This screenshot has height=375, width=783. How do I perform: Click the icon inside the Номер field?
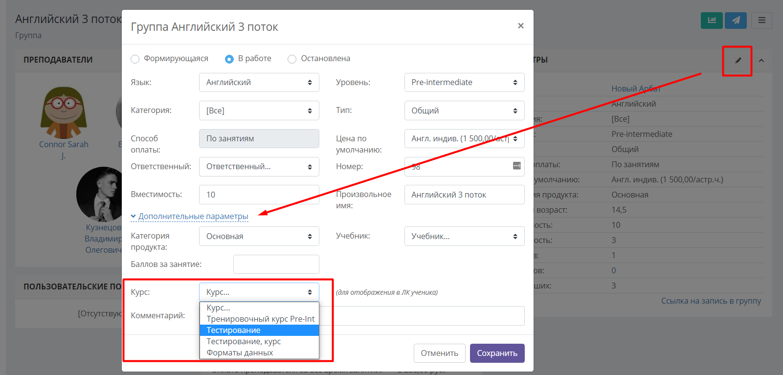coord(516,166)
